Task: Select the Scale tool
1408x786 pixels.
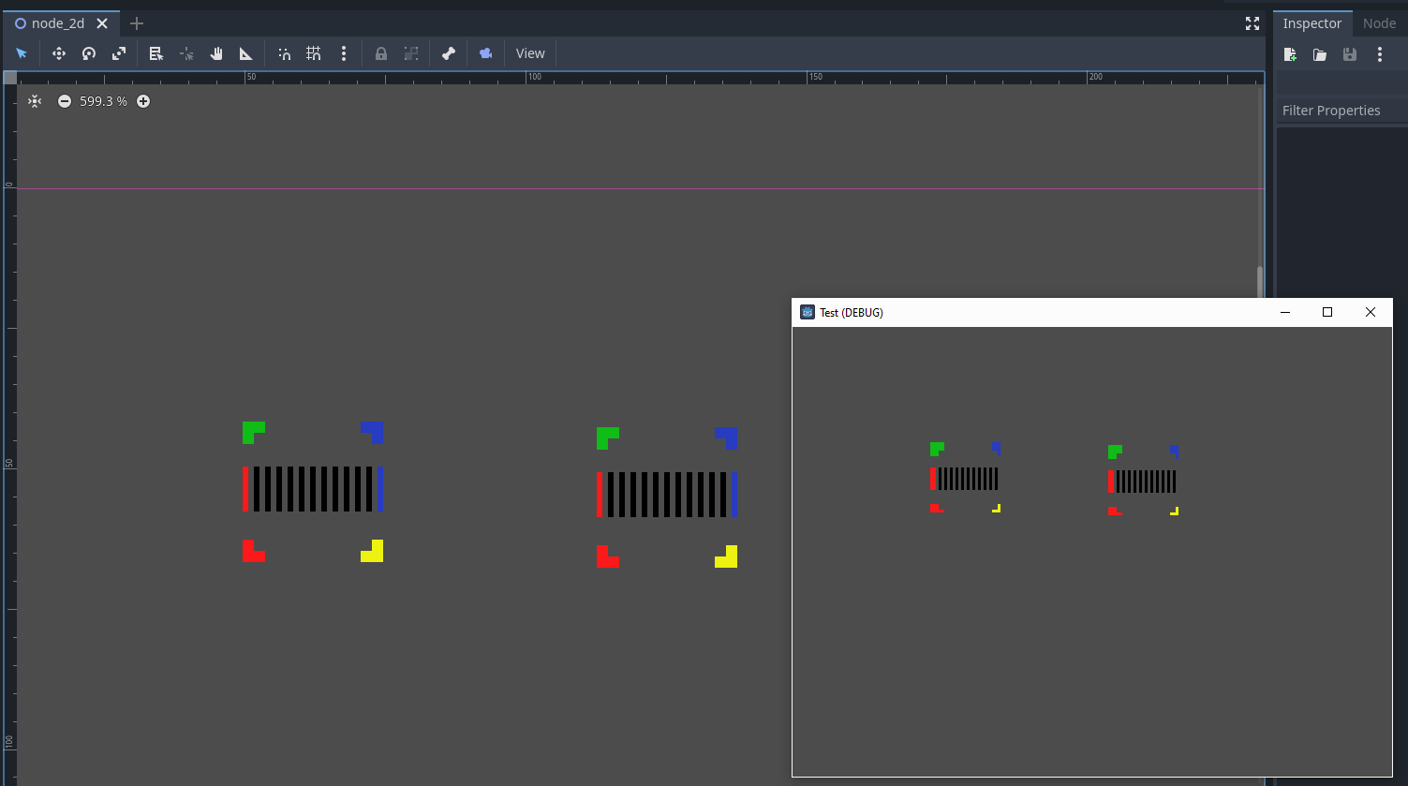Action: coord(119,53)
